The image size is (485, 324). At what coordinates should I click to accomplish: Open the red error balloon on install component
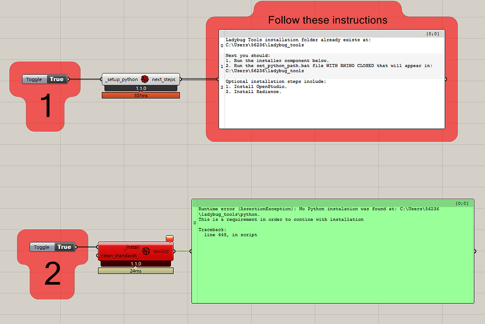click(x=170, y=238)
